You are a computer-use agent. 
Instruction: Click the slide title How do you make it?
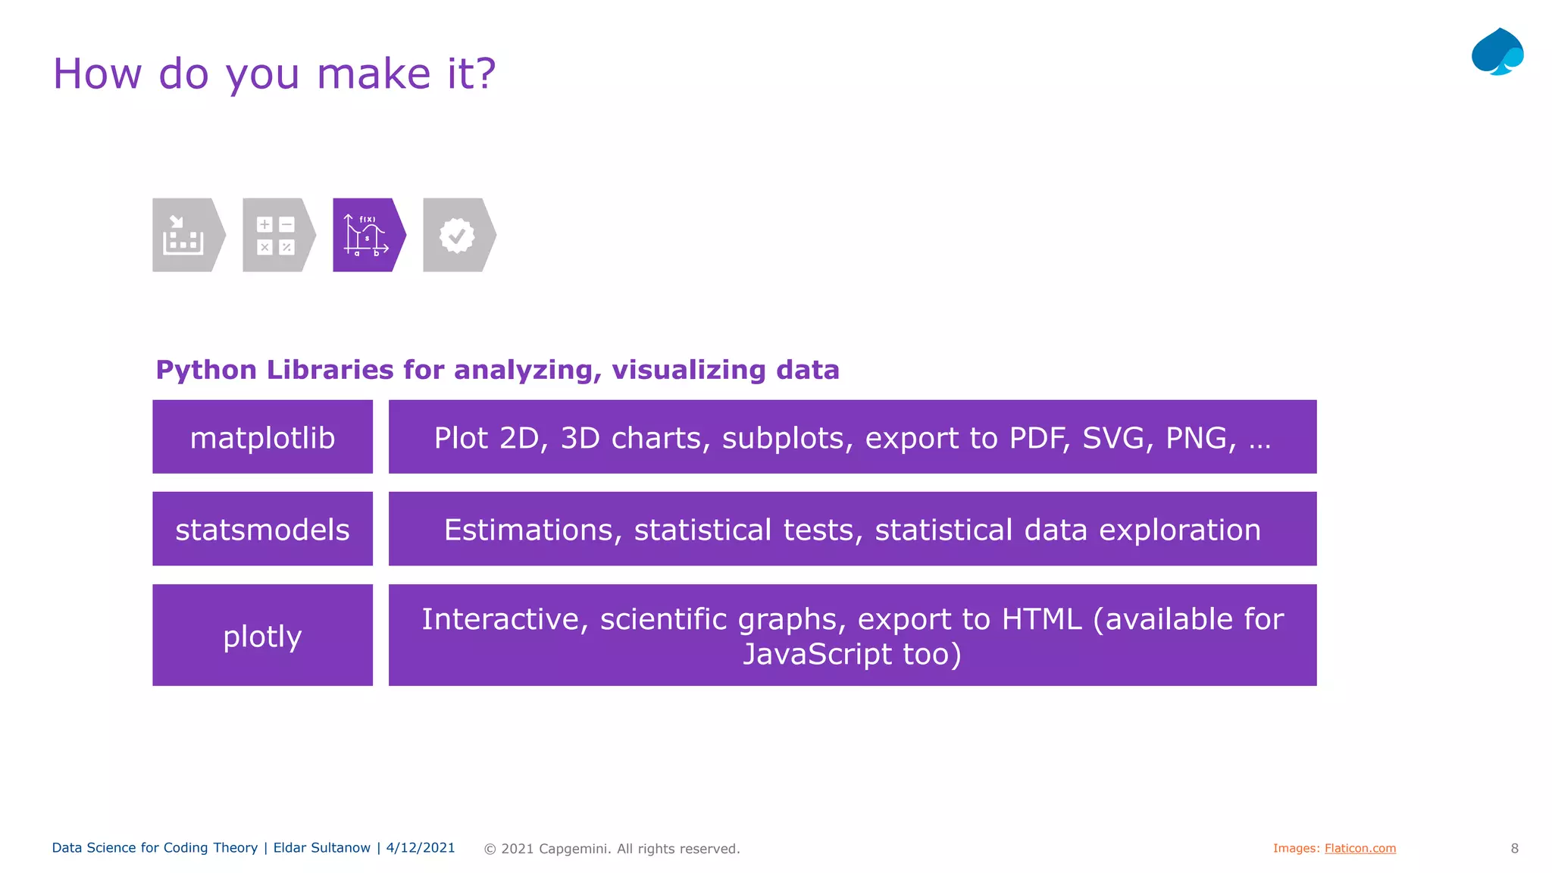click(274, 74)
